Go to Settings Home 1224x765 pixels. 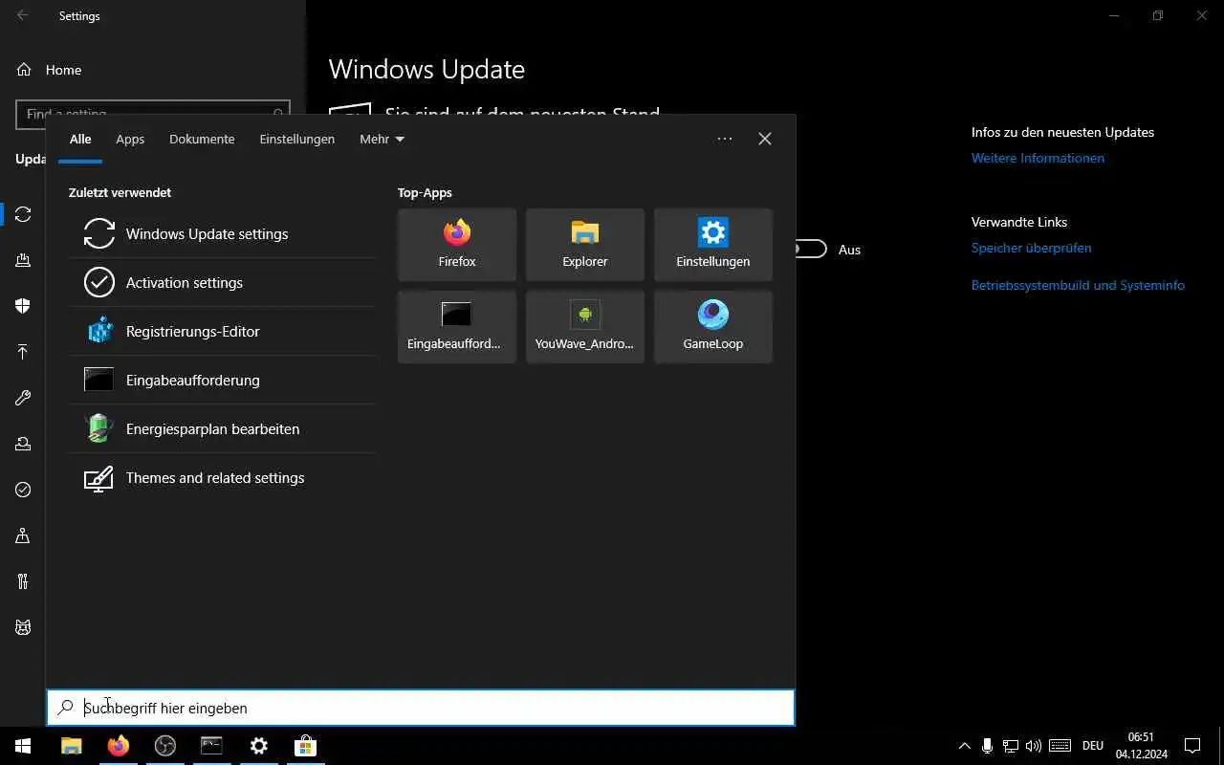tap(49, 70)
